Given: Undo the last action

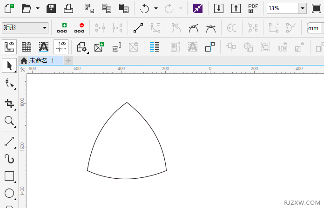Looking at the screenshot, I should click(144, 8).
